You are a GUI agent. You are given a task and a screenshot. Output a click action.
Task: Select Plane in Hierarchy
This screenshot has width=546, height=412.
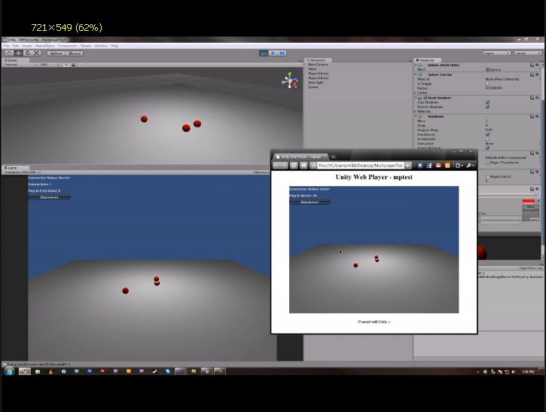point(313,69)
